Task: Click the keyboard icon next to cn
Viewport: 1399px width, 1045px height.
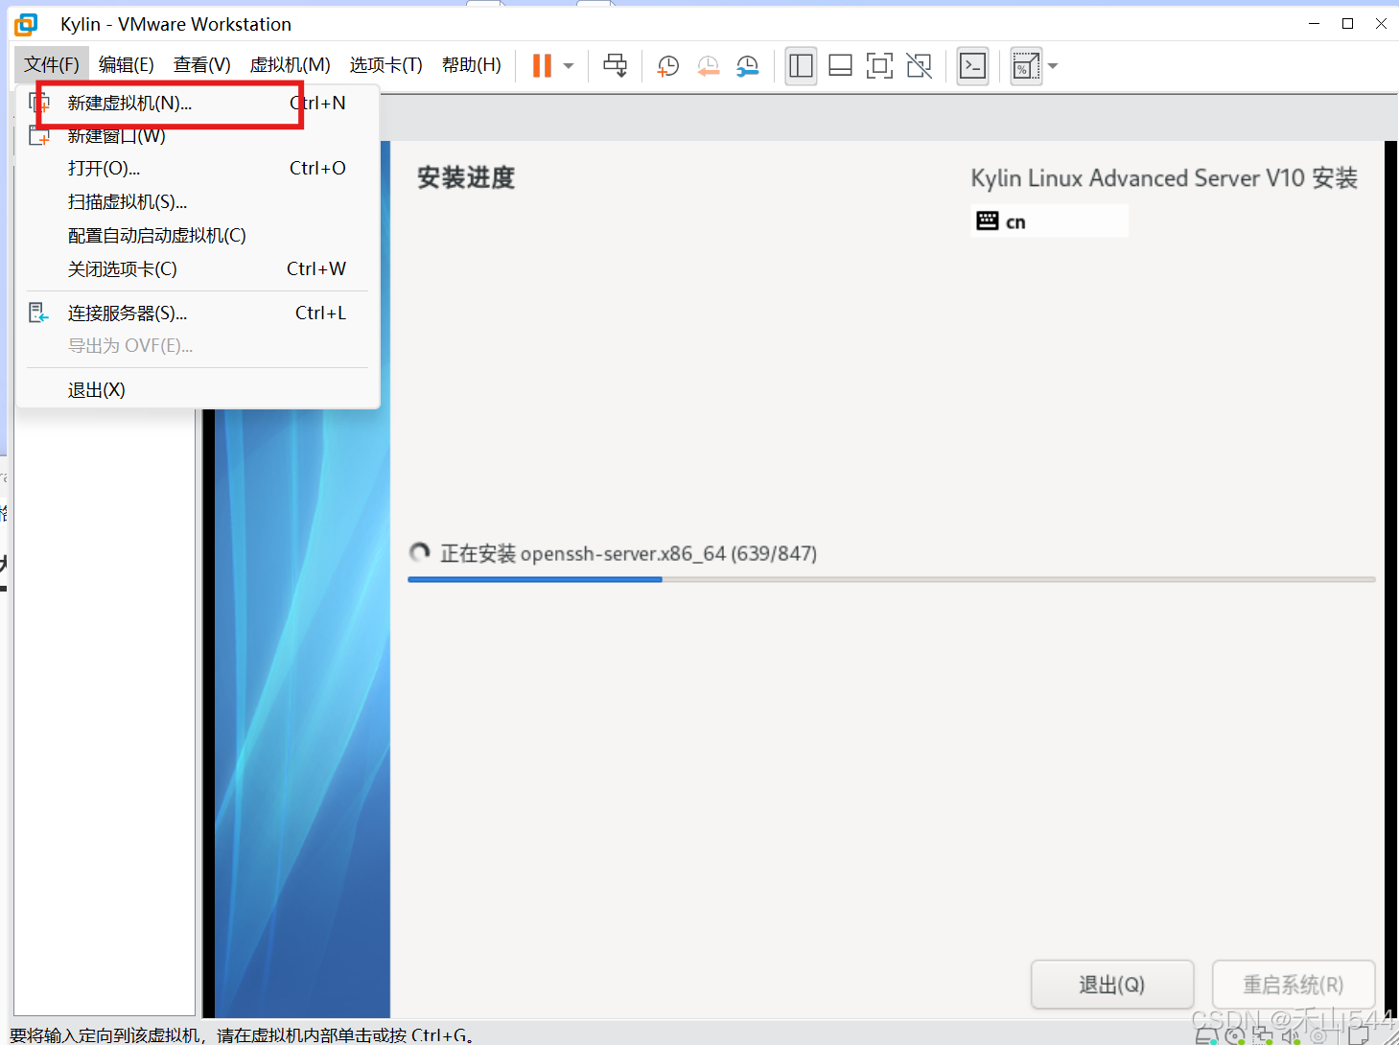Action: [x=987, y=221]
